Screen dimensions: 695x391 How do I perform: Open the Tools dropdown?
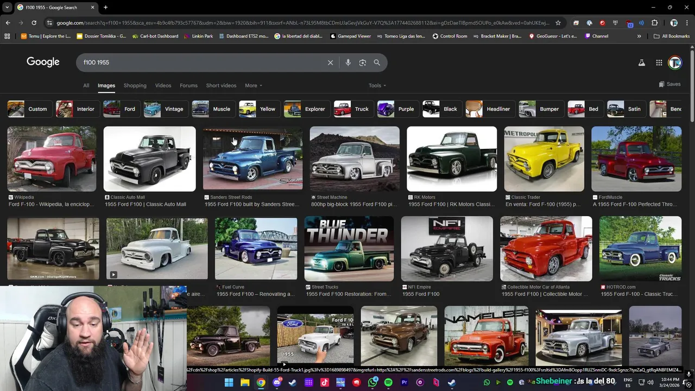click(377, 85)
